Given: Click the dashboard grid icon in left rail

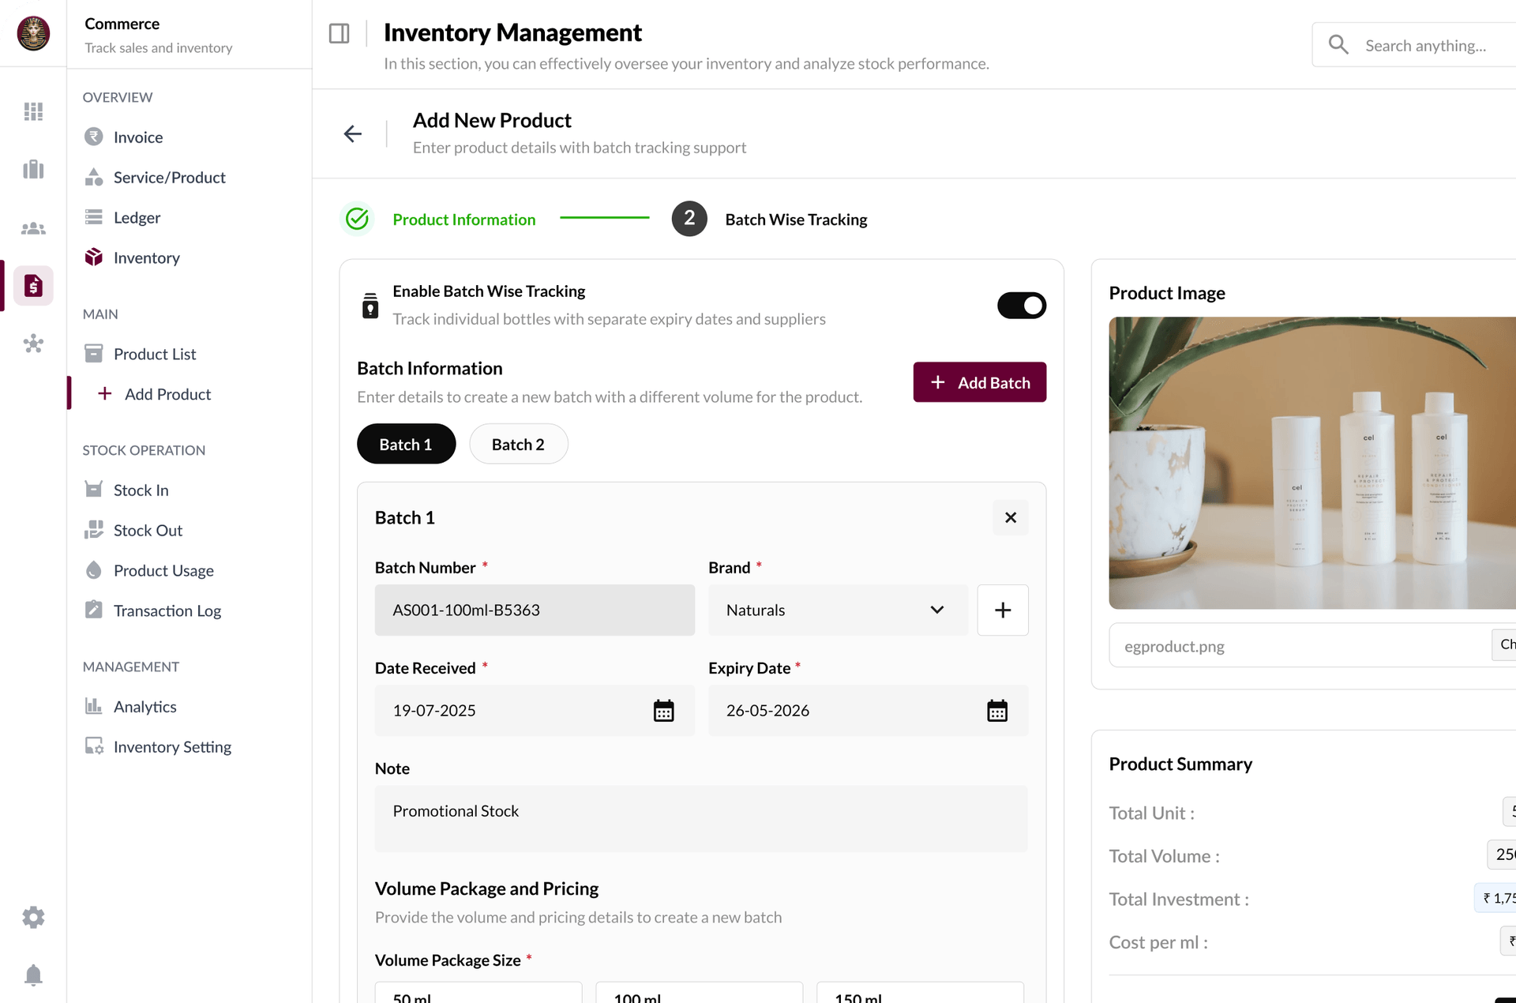Looking at the screenshot, I should pyautogui.click(x=33, y=111).
